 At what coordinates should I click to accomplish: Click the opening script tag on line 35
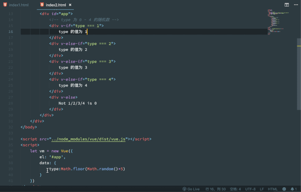pyautogui.click(x=30, y=145)
